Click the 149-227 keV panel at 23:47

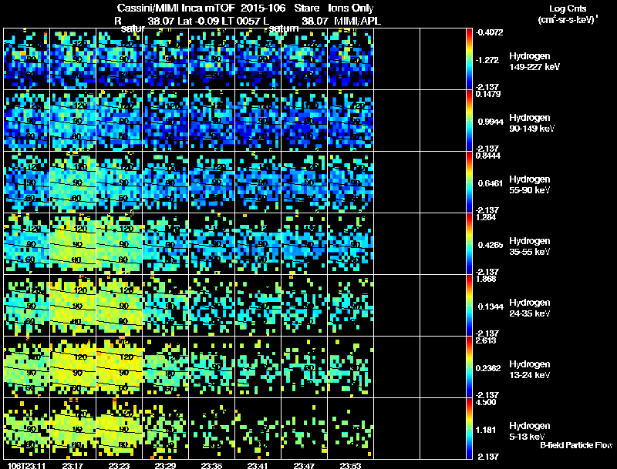[x=305, y=59]
